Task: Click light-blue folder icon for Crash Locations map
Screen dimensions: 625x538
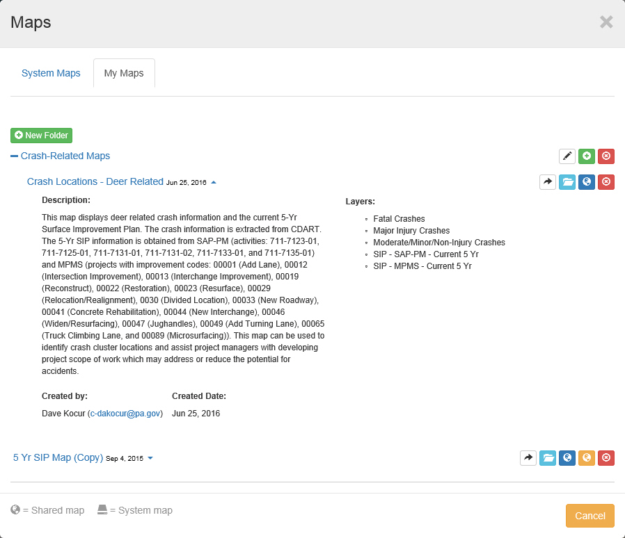Action: [567, 182]
